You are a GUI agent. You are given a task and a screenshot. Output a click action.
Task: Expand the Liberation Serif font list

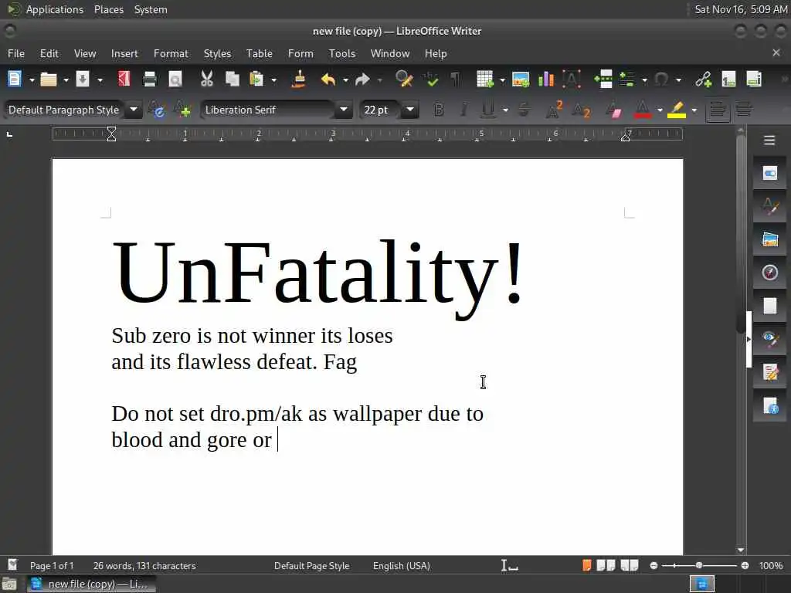(x=344, y=110)
